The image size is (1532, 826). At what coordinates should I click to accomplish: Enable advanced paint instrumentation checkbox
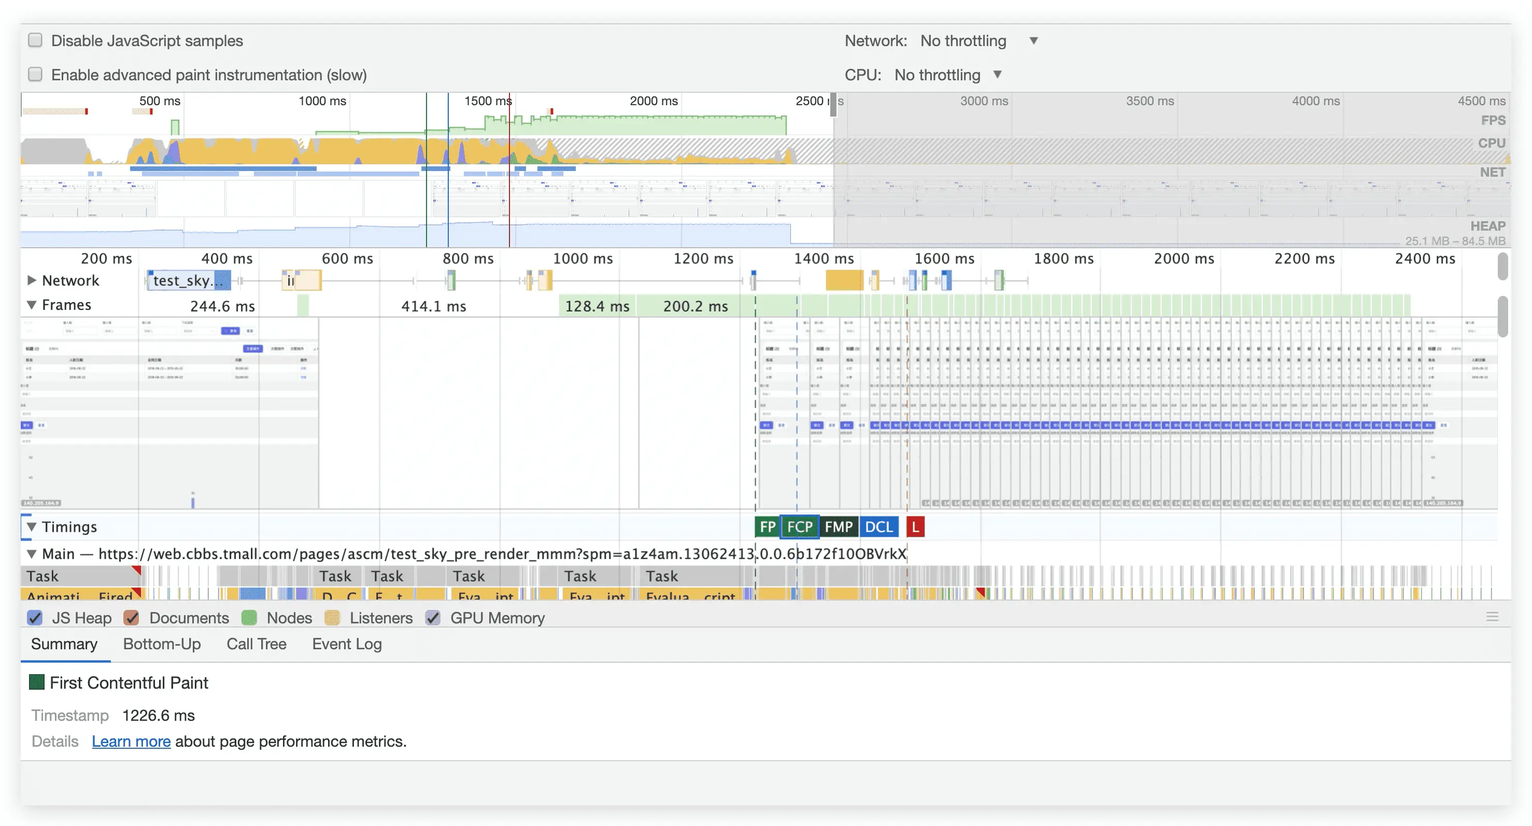36,75
